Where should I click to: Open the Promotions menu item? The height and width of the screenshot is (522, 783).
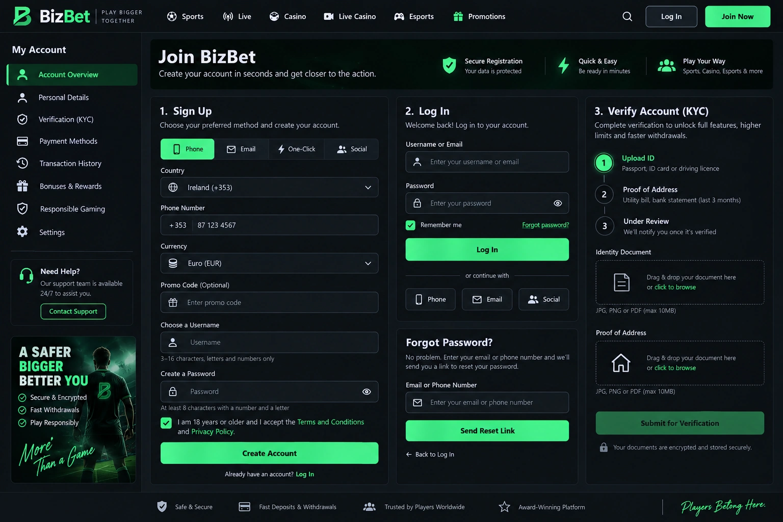[x=479, y=17]
